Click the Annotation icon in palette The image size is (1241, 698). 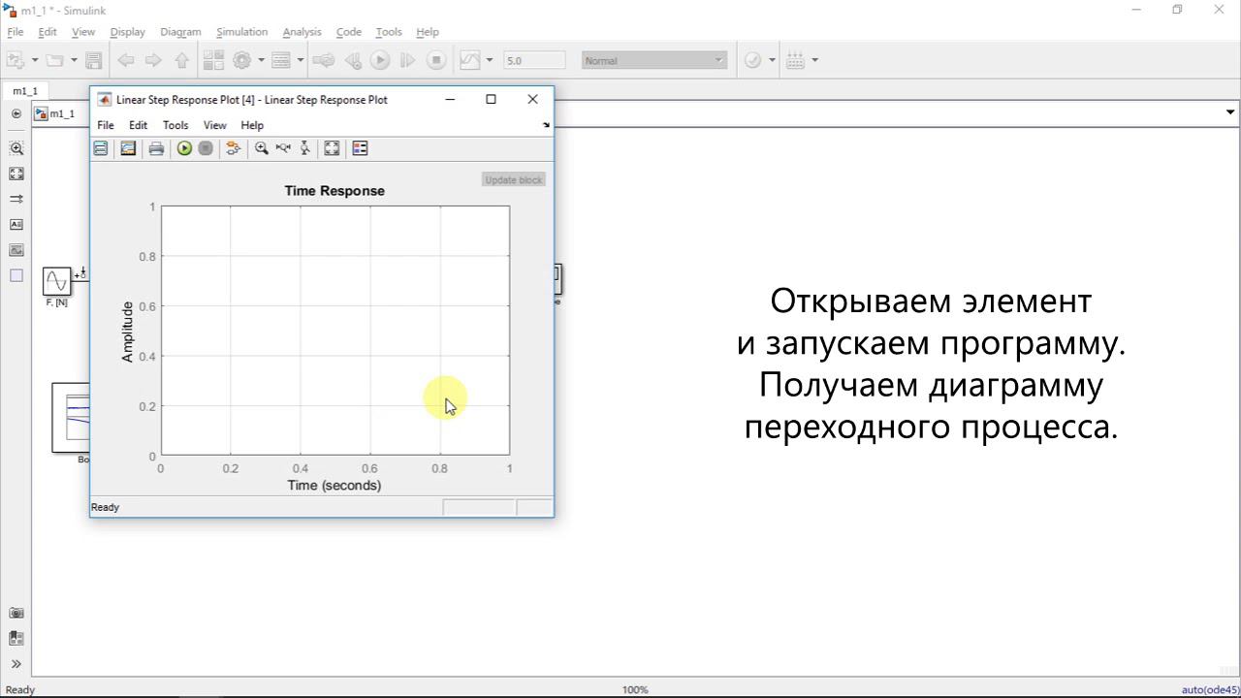click(16, 224)
